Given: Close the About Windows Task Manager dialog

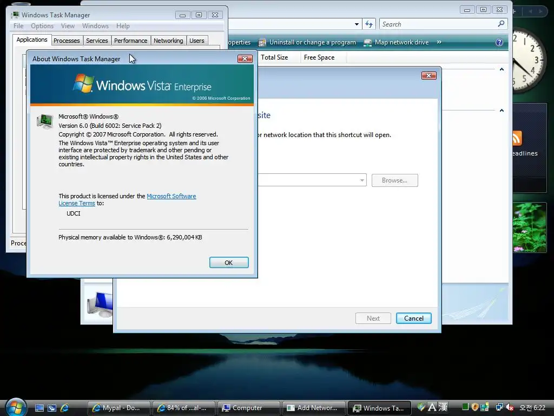Looking at the screenshot, I should coord(245,58).
